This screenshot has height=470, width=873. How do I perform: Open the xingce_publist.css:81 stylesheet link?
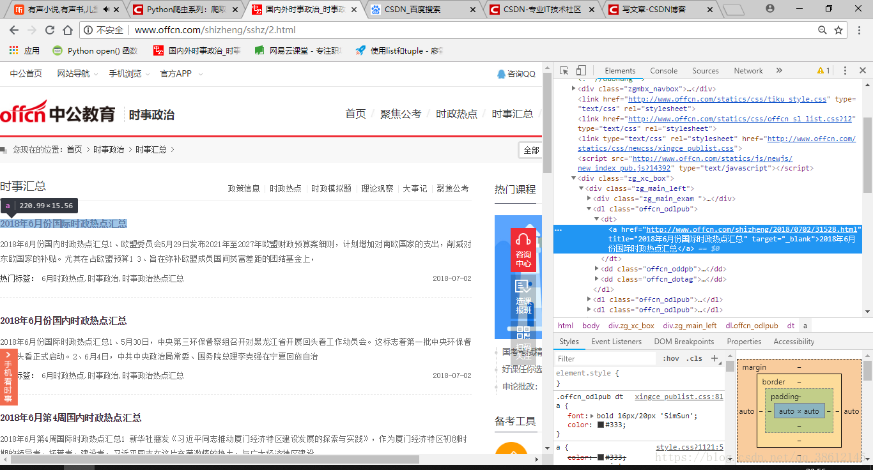pos(679,397)
